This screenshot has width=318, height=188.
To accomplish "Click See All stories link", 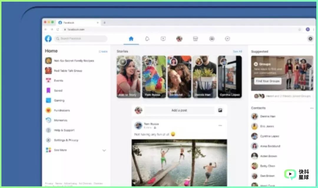I will (x=237, y=51).
